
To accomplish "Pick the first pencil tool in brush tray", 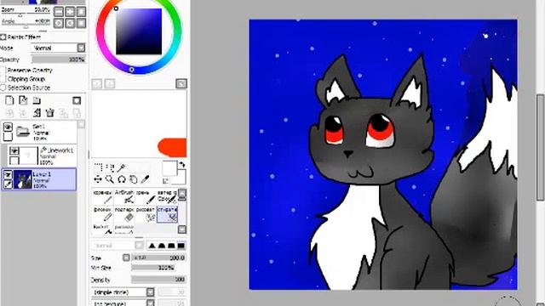I will pos(103,196).
